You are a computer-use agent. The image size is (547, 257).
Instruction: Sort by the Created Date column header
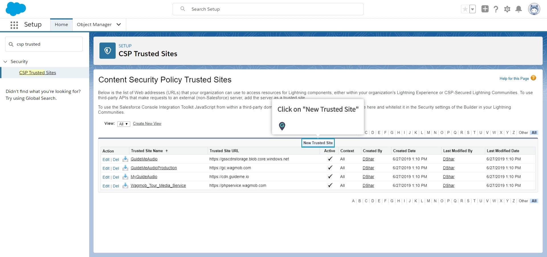point(404,151)
